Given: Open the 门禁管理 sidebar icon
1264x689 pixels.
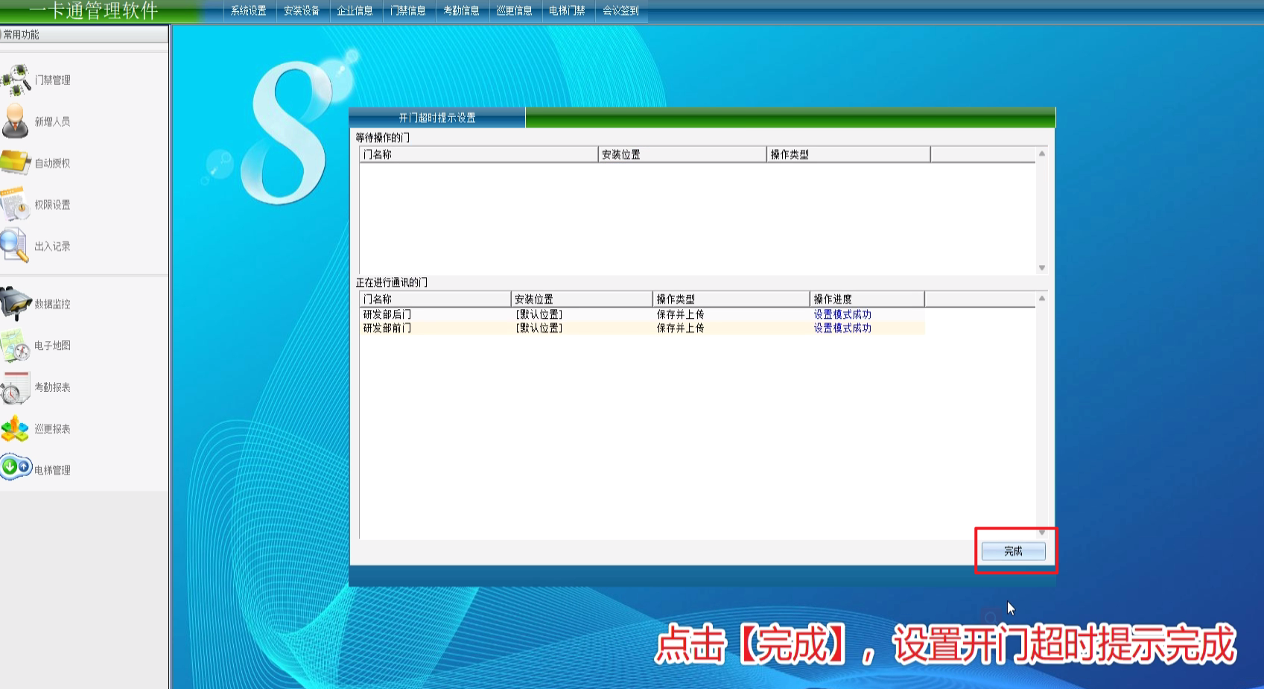Looking at the screenshot, I should click(x=16, y=80).
